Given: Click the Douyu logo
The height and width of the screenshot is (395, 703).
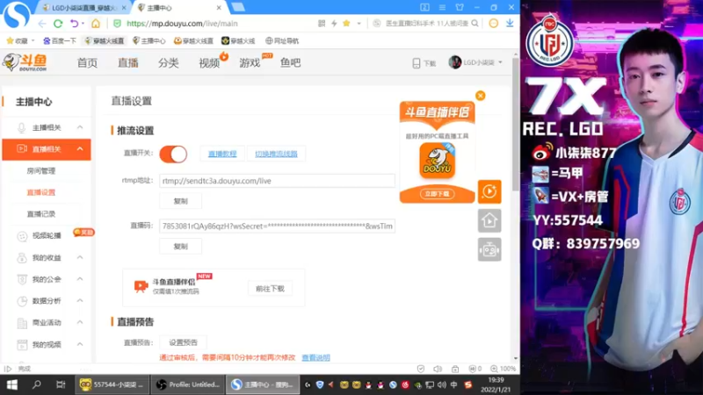Looking at the screenshot, I should coord(25,62).
